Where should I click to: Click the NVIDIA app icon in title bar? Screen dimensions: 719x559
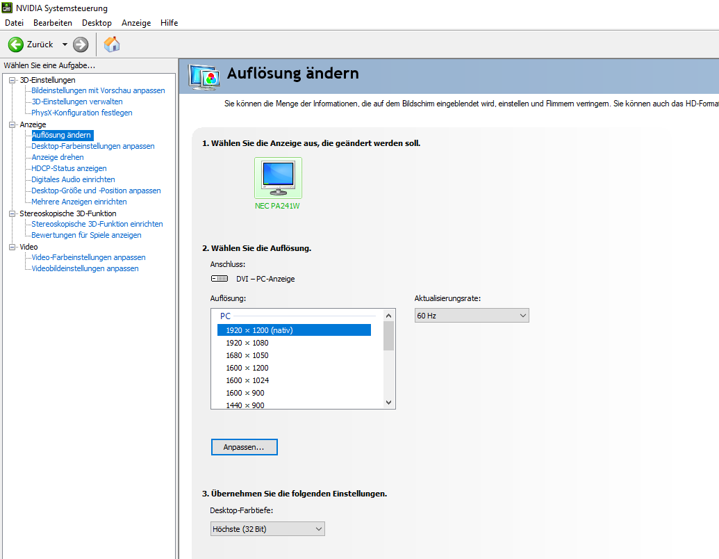7,8
